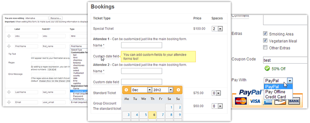This screenshot has height=123, width=310.
Task: Uncheck the Vegetarian Meal checkbox
Action: 265,40
